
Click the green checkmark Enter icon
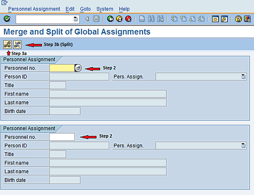pos(7,19)
